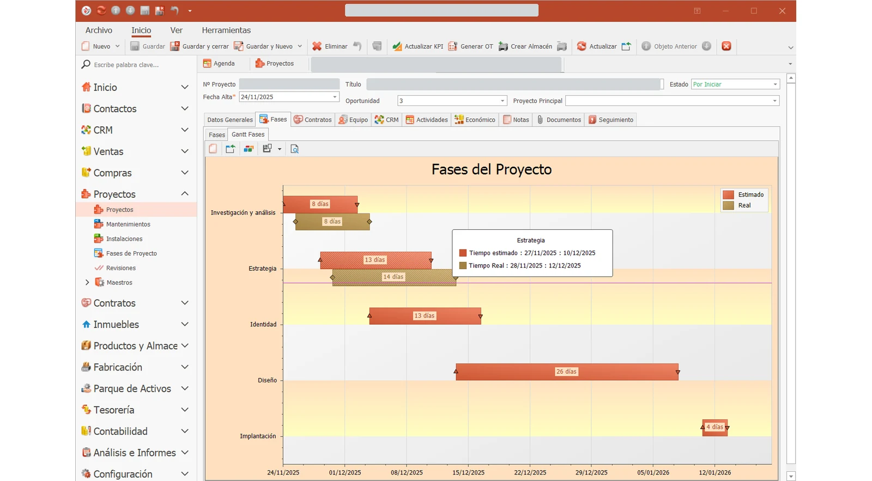This screenshot has height=481, width=872.
Task: Click the Implantación 4 días Gantt bar
Action: coord(715,427)
